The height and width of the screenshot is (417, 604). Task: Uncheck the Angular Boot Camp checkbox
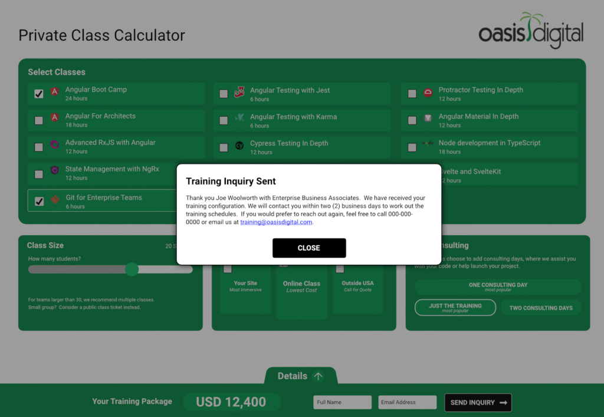pyautogui.click(x=39, y=94)
